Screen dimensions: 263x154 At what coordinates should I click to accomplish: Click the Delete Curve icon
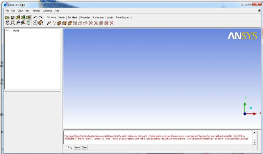96,23
